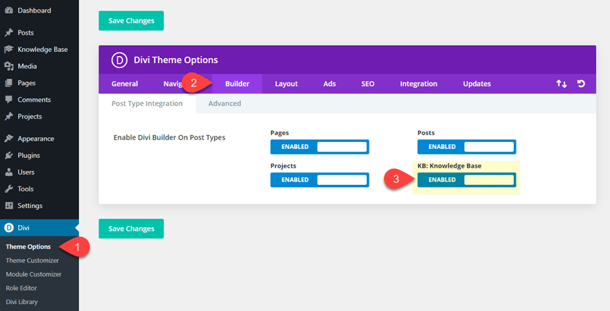The width and height of the screenshot is (610, 311).
Task: Click the Divi logo in Theme Options header
Action: (119, 60)
